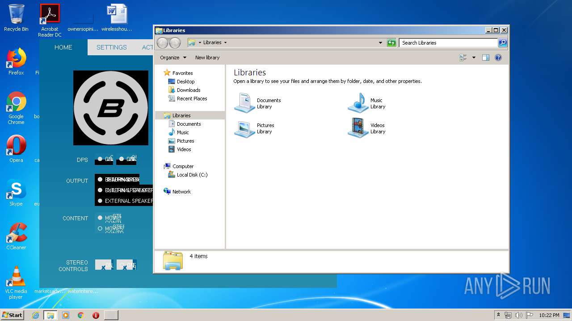
Task: Click New library button
Action: pos(207,58)
